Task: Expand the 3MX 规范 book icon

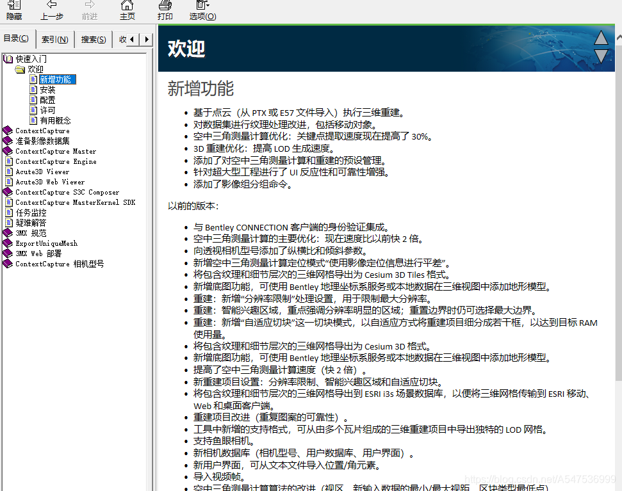Action: pyautogui.click(x=8, y=233)
